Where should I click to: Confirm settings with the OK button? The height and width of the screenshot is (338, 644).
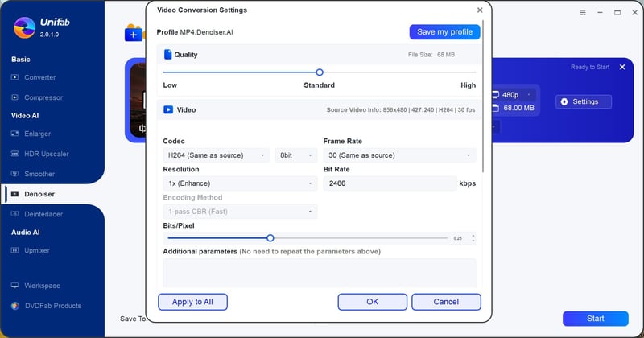coord(372,302)
